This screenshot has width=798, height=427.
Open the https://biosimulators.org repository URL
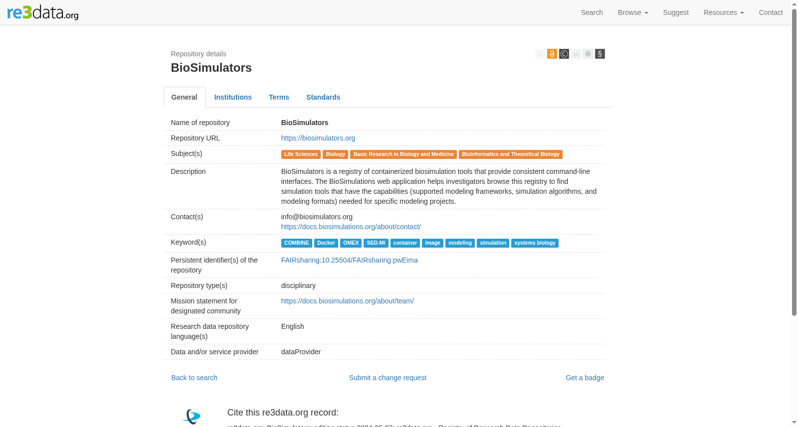(318, 138)
